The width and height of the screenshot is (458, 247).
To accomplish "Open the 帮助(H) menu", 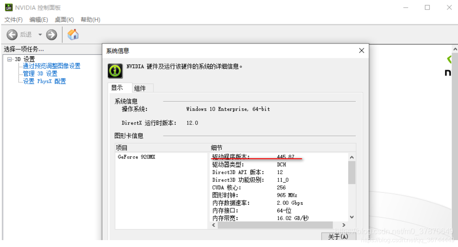I will click(90, 20).
